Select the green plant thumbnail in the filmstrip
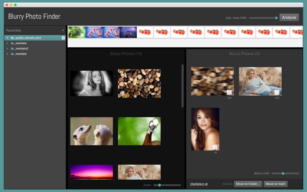 point(77,32)
